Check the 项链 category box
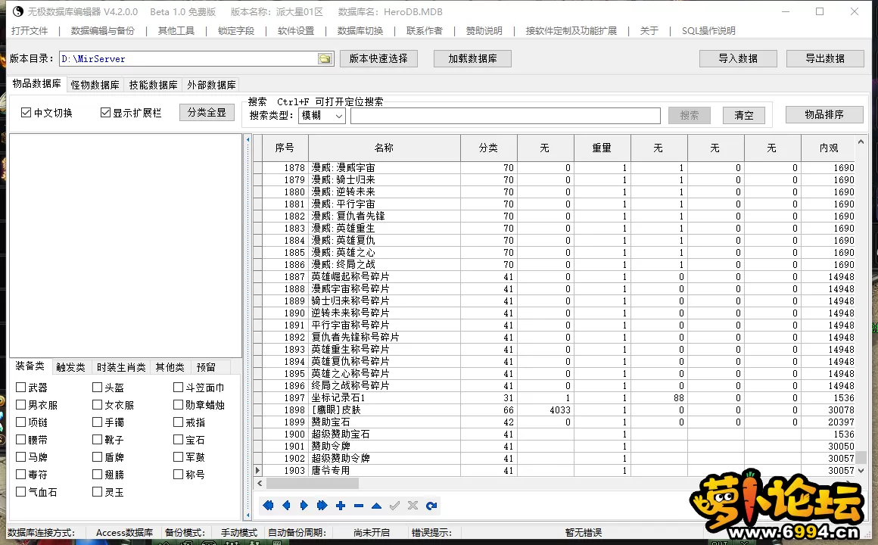The image size is (878, 545). pyautogui.click(x=20, y=422)
